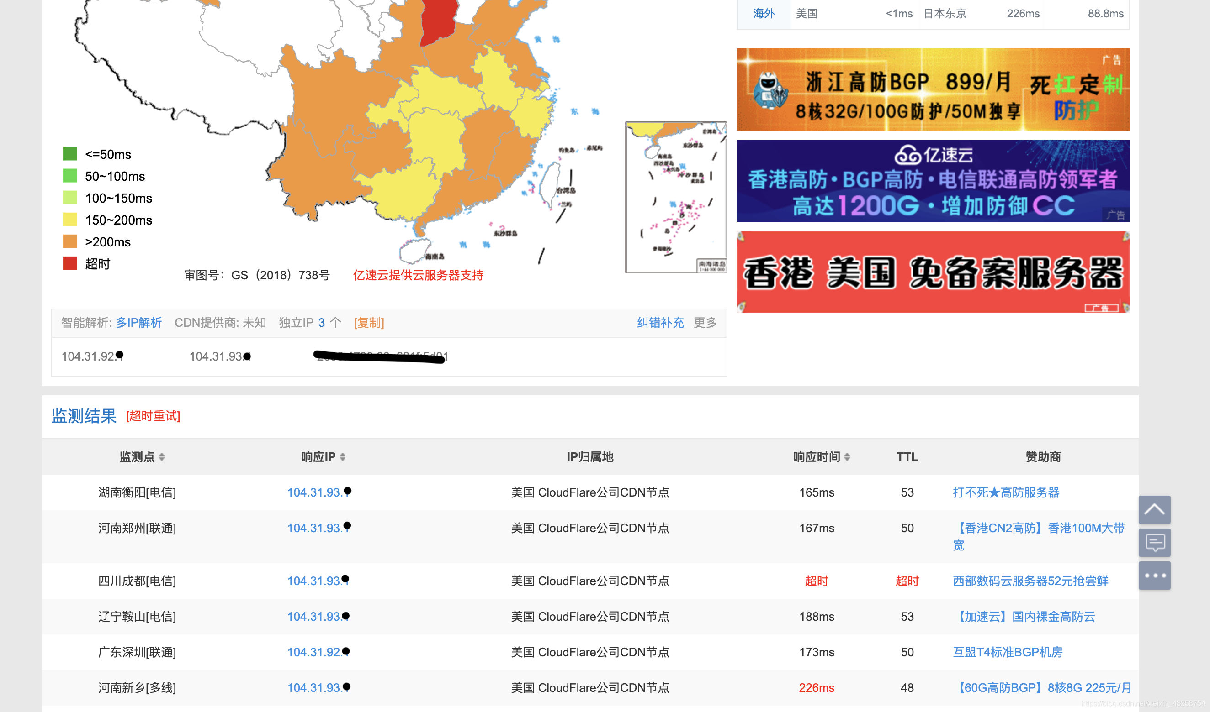1210x712 pixels.
Task: Open 四川成都 row response IP link
Action: coord(318,581)
